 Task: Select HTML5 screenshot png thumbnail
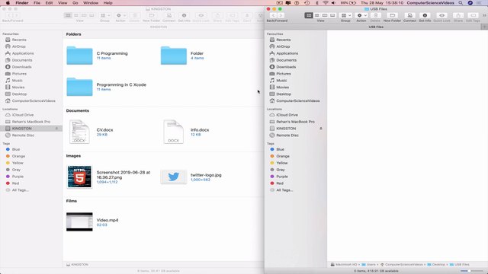click(79, 177)
